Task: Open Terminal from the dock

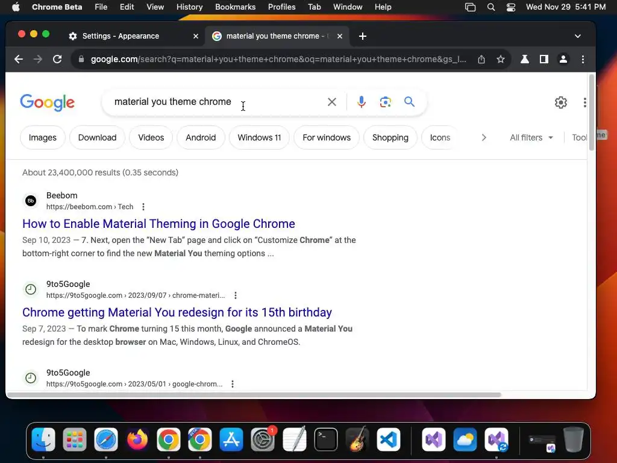Action: click(x=326, y=439)
